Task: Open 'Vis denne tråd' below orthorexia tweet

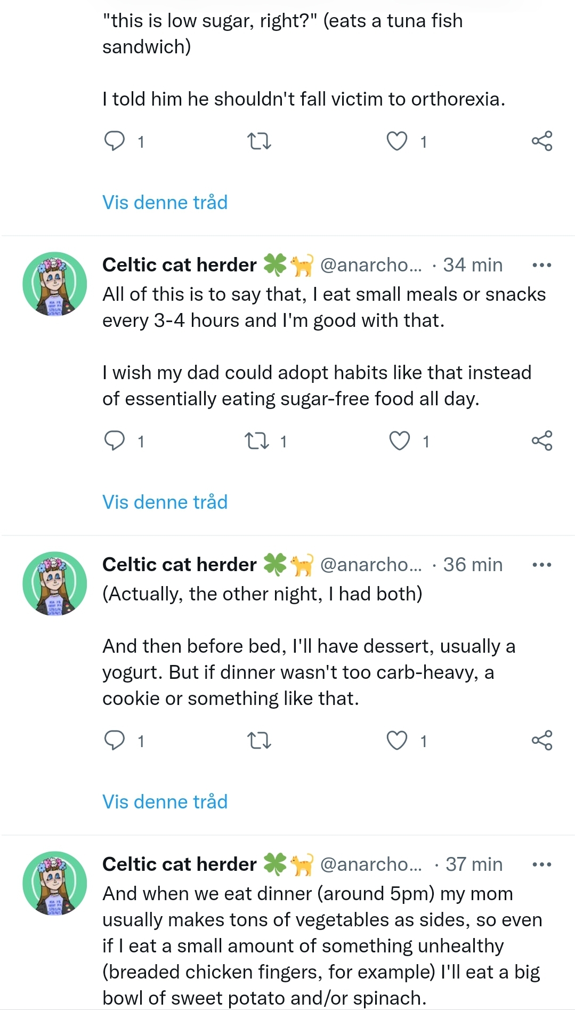Action: click(165, 203)
